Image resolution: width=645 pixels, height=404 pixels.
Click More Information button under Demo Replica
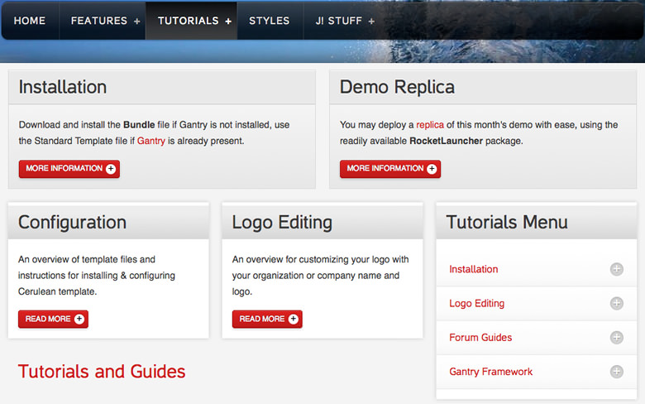(390, 169)
